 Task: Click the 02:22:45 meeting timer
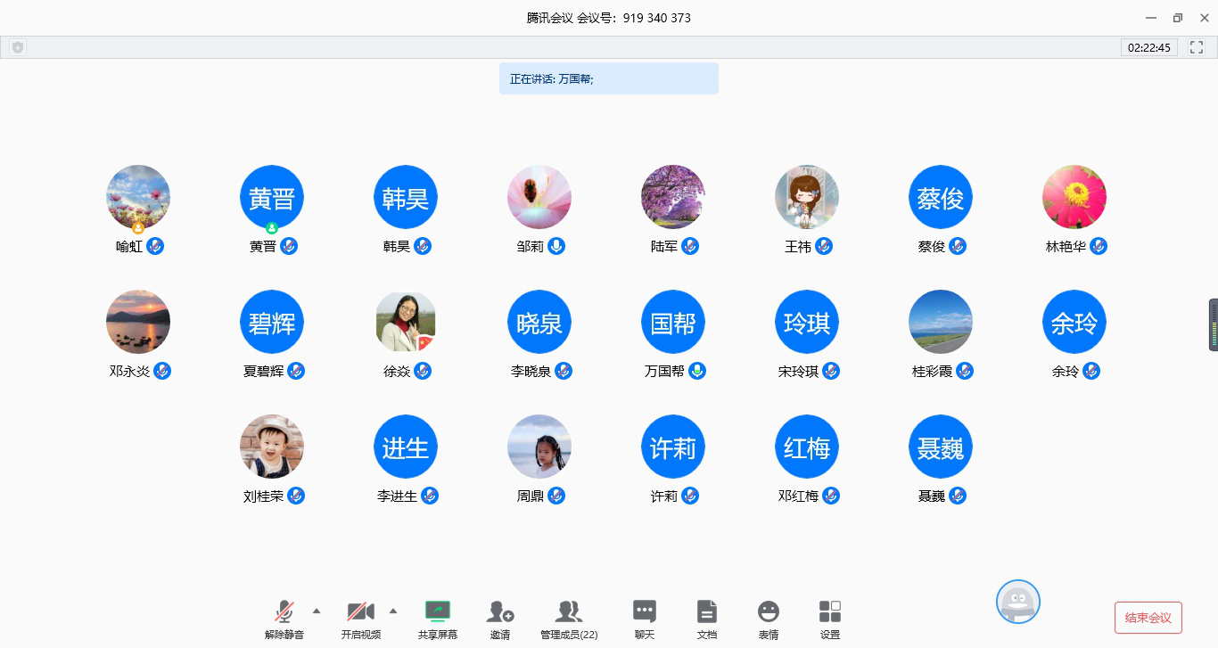(x=1148, y=47)
